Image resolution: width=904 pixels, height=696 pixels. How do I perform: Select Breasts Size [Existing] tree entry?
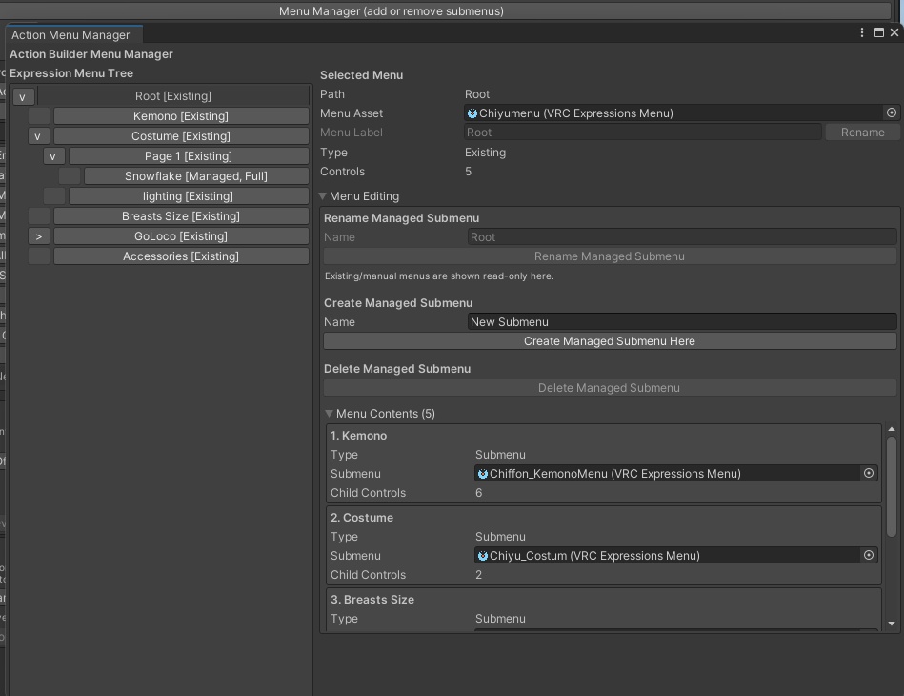[x=181, y=216]
